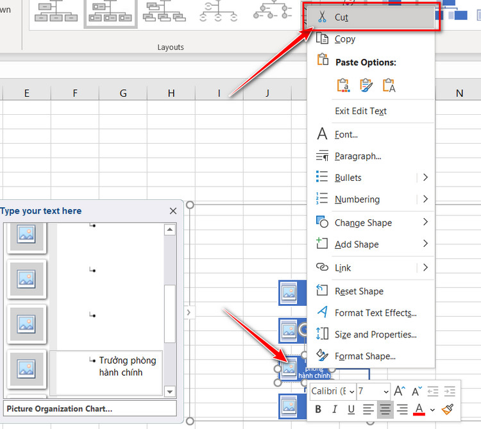Click the Link chain icon

322,267
